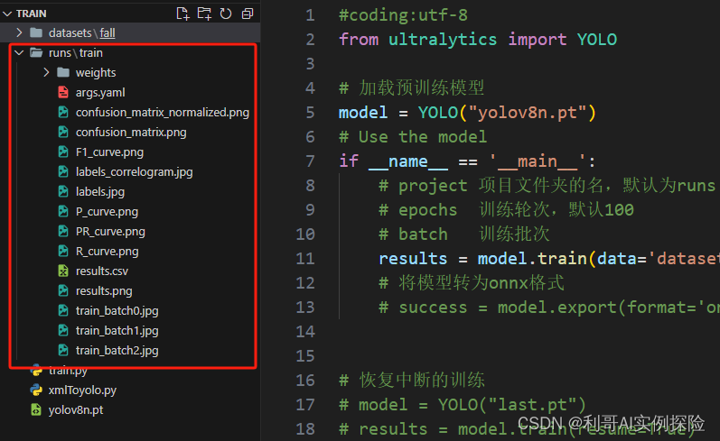Click the image icon beside train_batch1.jpg

[x=63, y=330]
